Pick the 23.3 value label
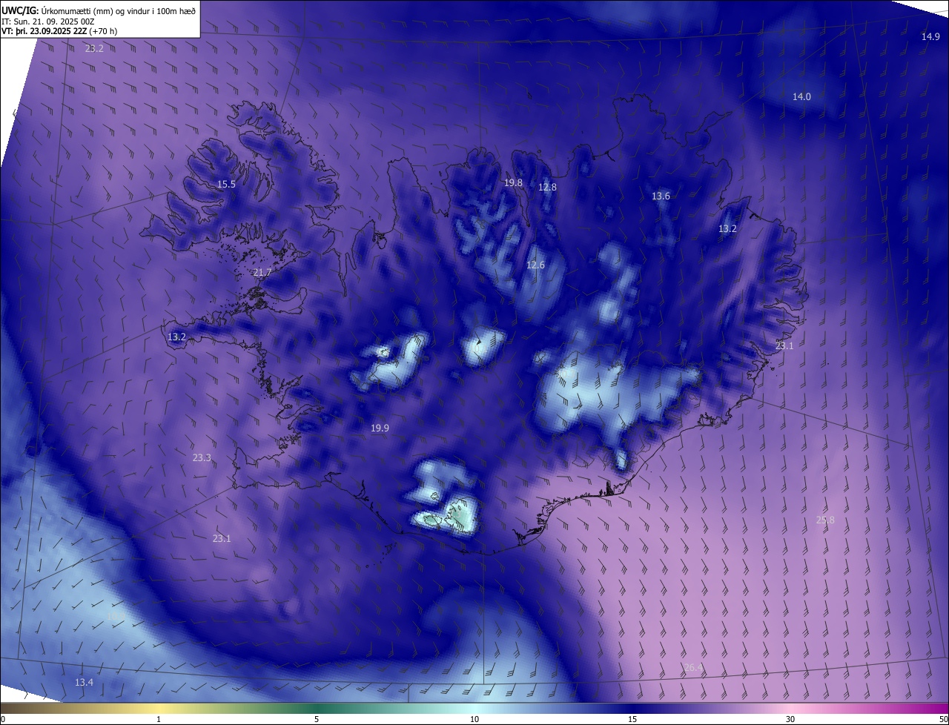Screen dimensions: 949x725 (x=202, y=457)
